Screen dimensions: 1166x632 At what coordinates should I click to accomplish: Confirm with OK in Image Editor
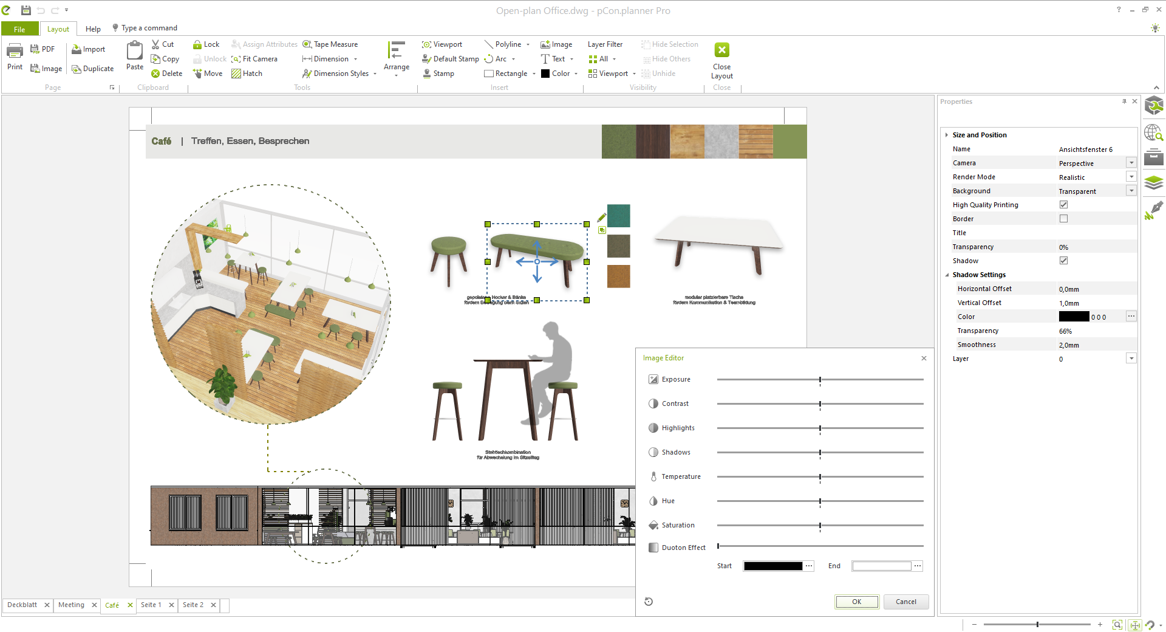click(x=856, y=602)
